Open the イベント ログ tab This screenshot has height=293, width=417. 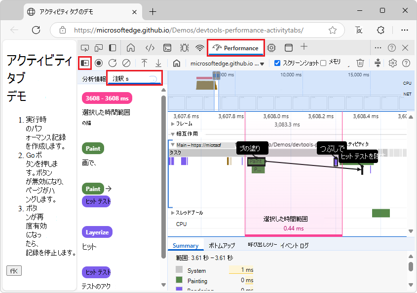tap(295, 245)
